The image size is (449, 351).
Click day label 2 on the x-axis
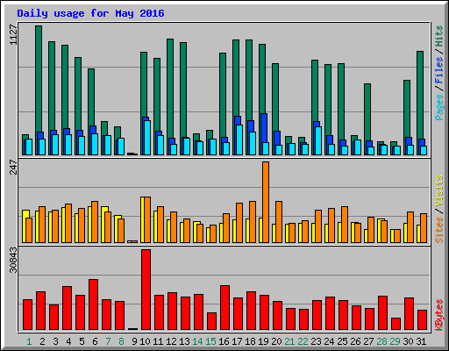click(42, 341)
